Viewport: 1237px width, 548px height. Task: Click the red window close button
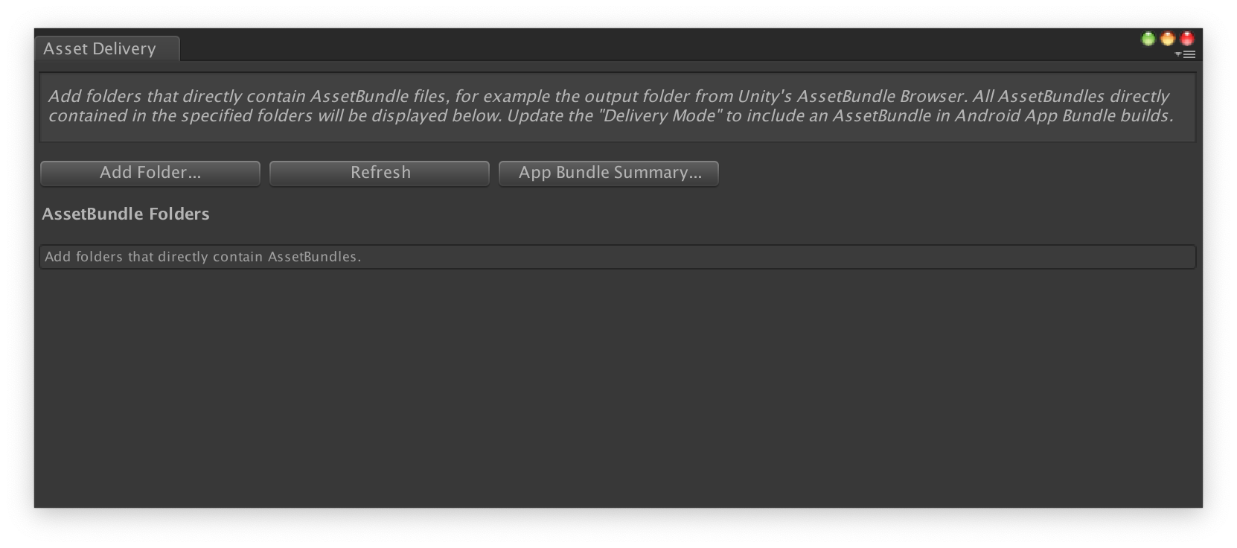[1187, 39]
